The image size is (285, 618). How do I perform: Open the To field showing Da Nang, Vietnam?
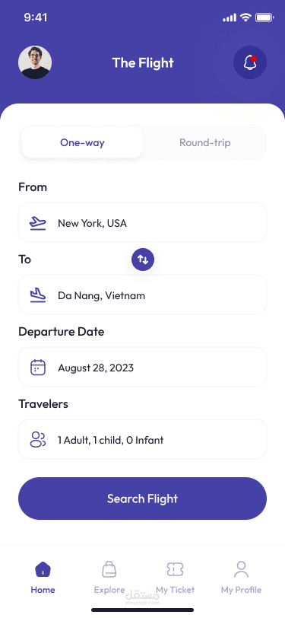[143, 295]
